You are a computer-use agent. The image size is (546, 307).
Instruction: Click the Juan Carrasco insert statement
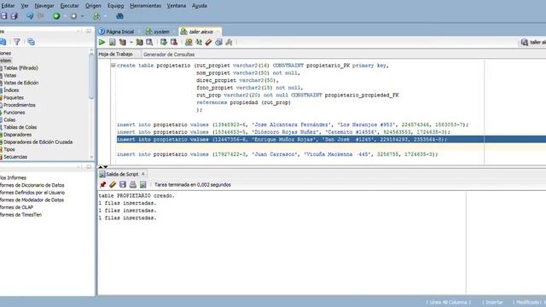click(277, 154)
